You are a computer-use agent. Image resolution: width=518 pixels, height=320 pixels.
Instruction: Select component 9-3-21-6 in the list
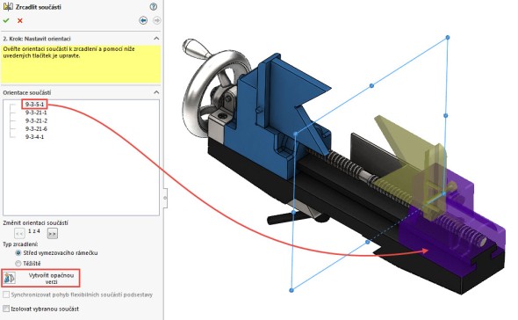[x=36, y=128]
